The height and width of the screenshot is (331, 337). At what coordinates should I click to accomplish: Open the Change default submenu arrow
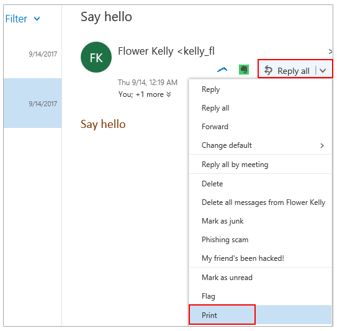tap(322, 145)
